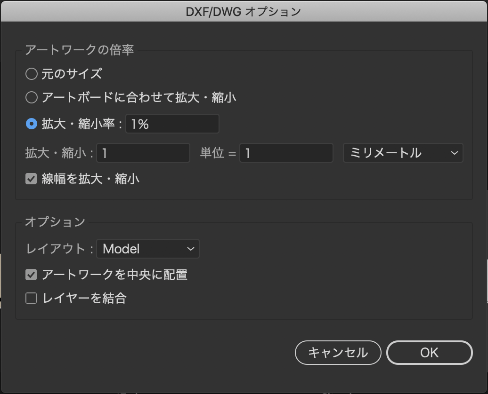Click the 単位 value field

[x=286, y=153]
